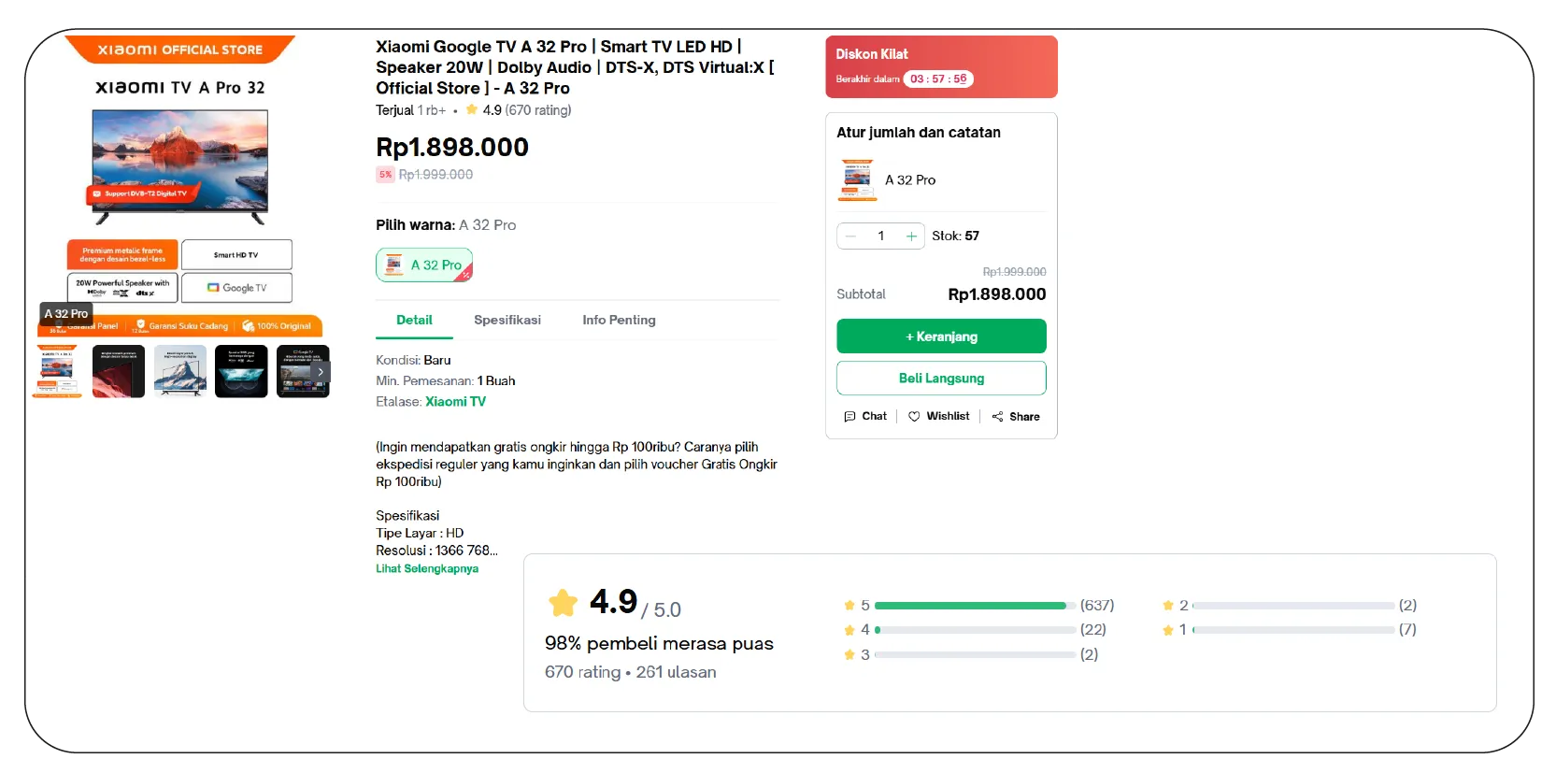
Task: Increase quantity using the plus icon
Action: point(910,236)
